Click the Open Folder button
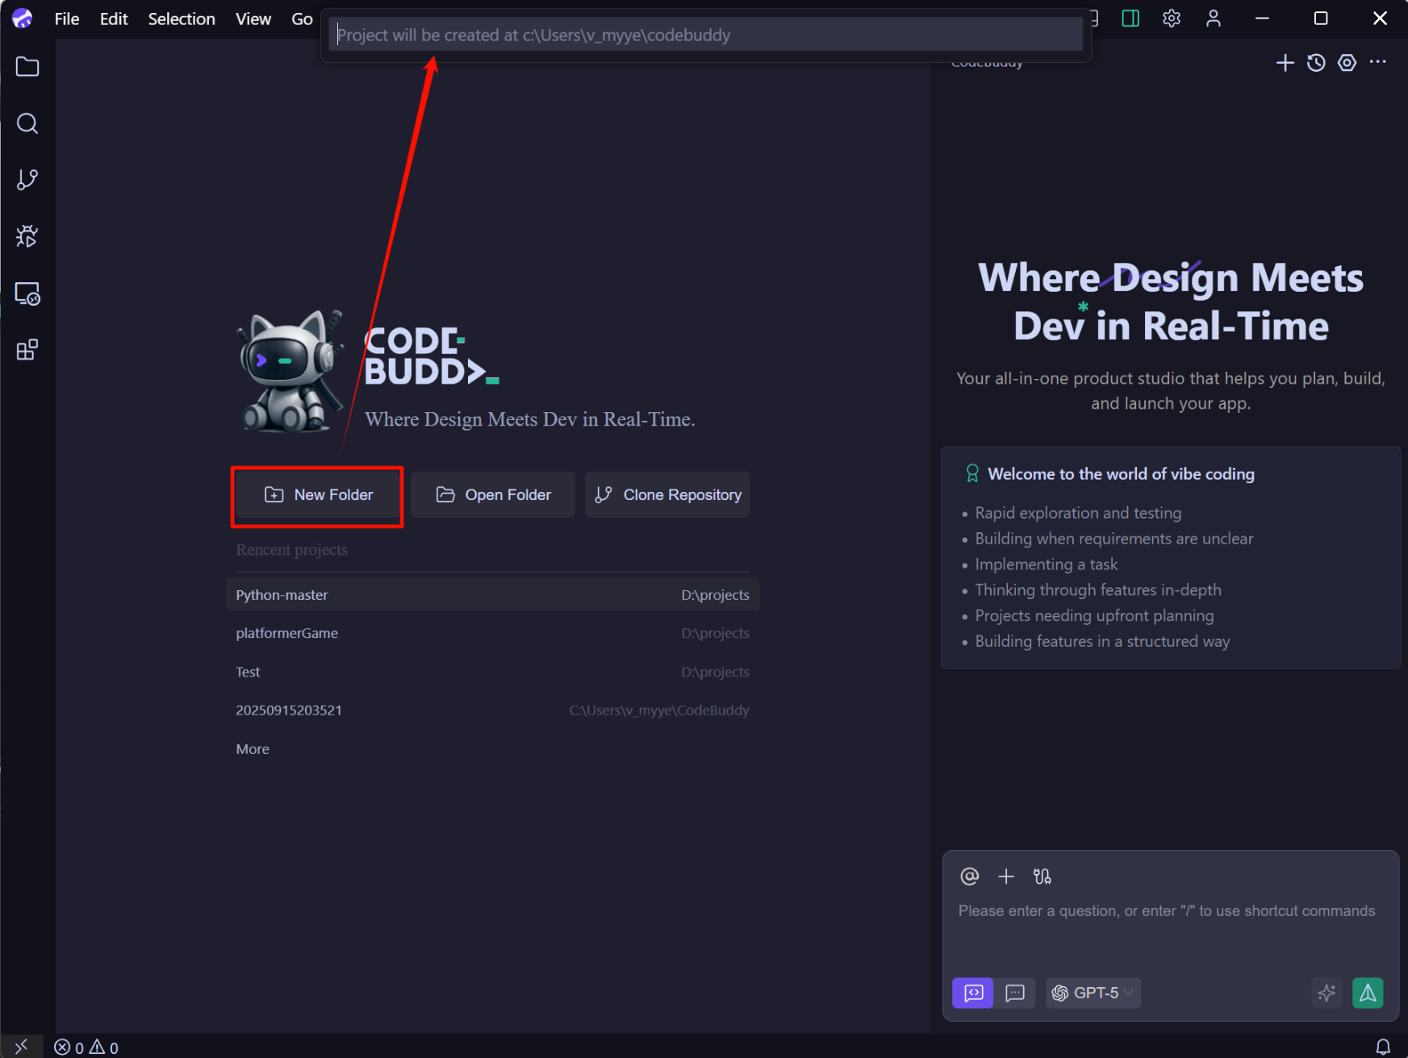The width and height of the screenshot is (1408, 1058). (x=493, y=495)
